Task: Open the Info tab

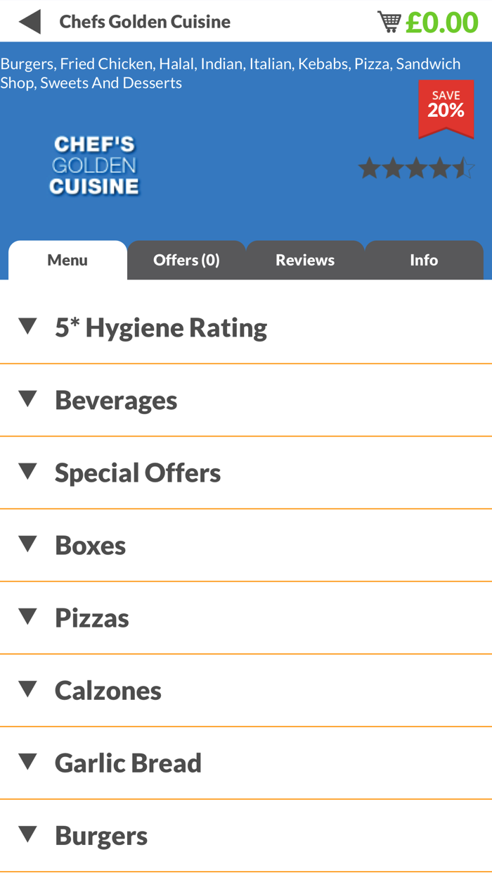Action: 424,260
